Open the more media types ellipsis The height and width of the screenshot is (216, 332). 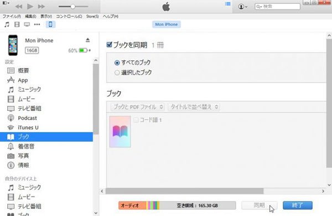pyautogui.click(x=37, y=24)
